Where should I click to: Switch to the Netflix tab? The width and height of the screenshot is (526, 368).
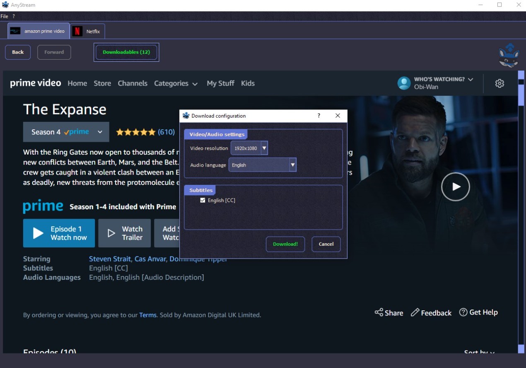point(87,31)
